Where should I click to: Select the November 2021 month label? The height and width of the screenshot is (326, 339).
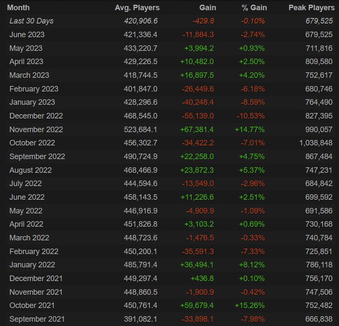coord(36,292)
